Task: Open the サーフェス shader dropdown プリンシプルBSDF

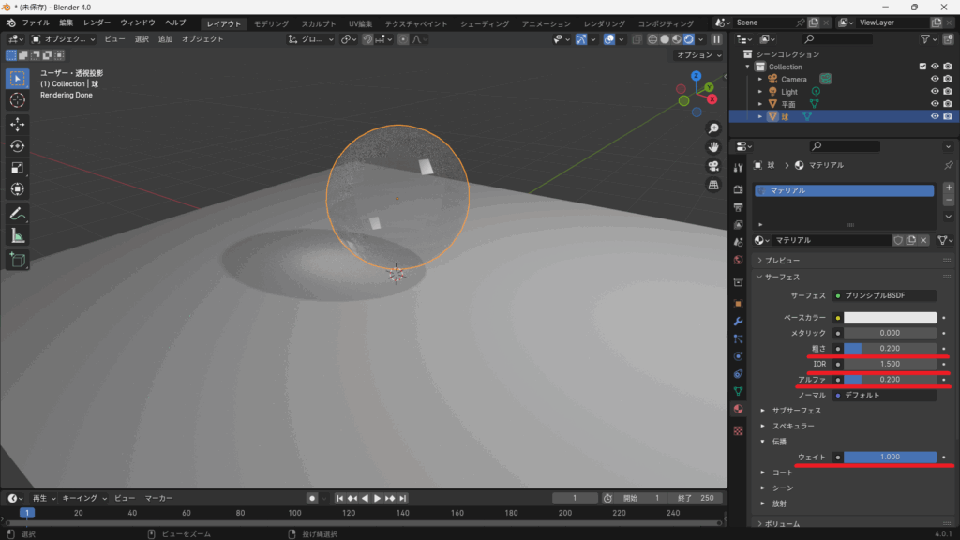Action: tap(884, 295)
